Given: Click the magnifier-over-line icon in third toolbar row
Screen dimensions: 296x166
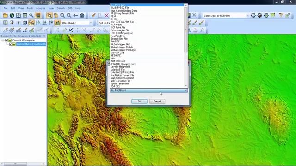Looking at the screenshot, I should 202,30.
